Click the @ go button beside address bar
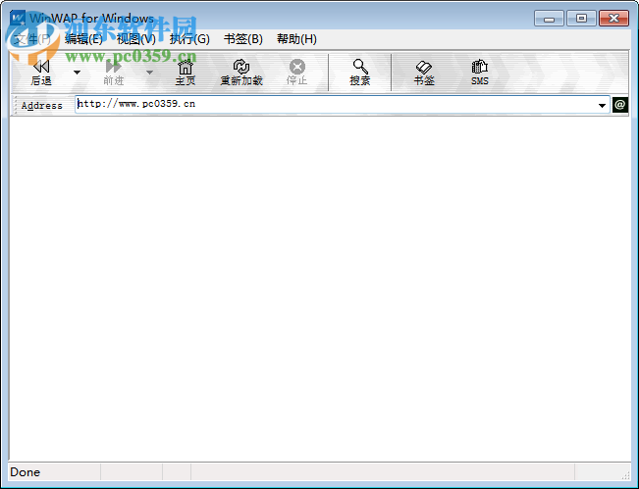 pyautogui.click(x=619, y=105)
